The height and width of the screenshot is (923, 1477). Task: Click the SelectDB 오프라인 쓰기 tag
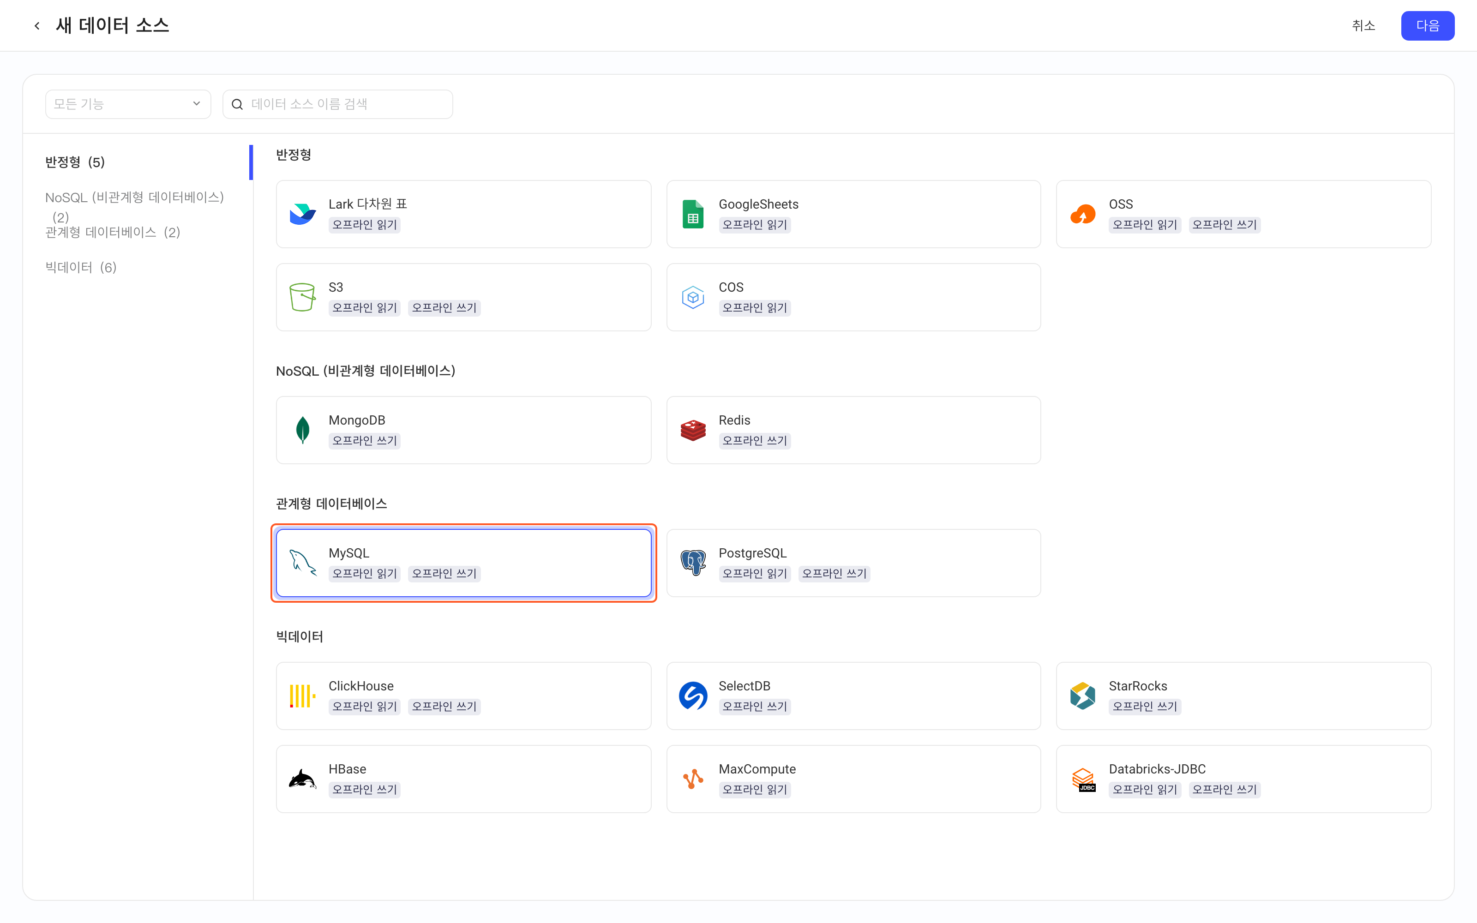click(754, 706)
